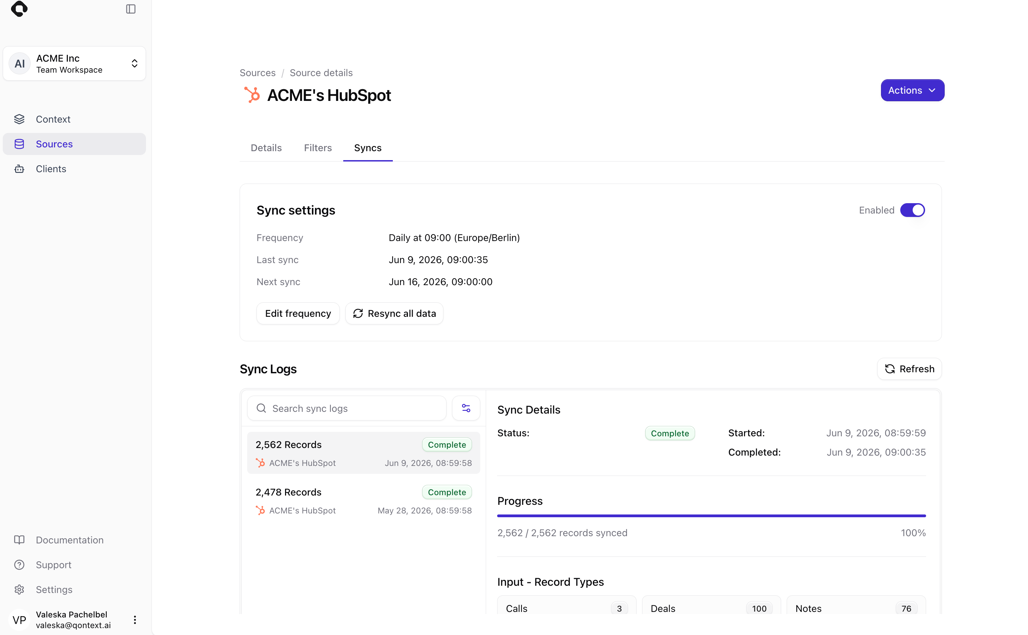Click the Support question mark icon

click(19, 565)
